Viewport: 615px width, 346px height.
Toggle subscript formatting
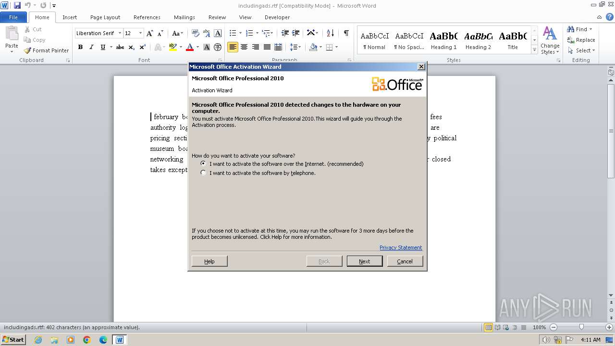point(132,47)
